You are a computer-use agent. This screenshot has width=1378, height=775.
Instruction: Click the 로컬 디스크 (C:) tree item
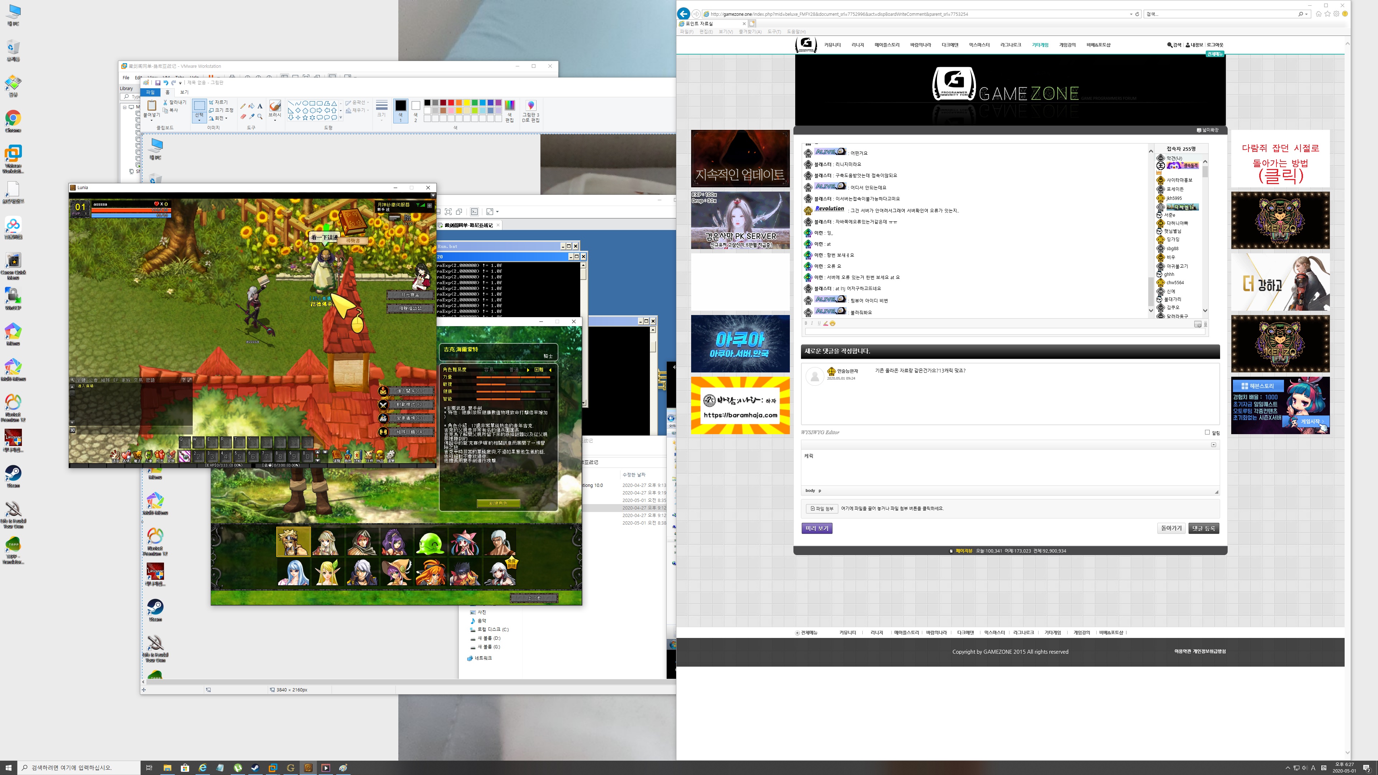(x=489, y=629)
